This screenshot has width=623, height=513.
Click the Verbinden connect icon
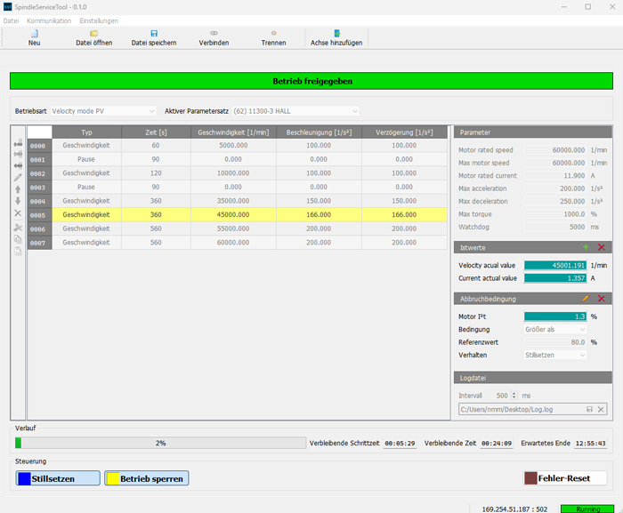click(x=214, y=34)
